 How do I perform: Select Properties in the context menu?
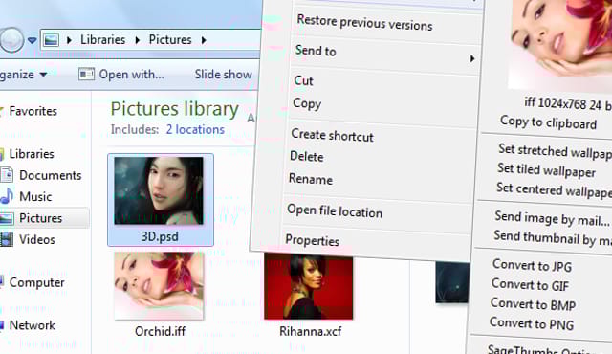313,240
